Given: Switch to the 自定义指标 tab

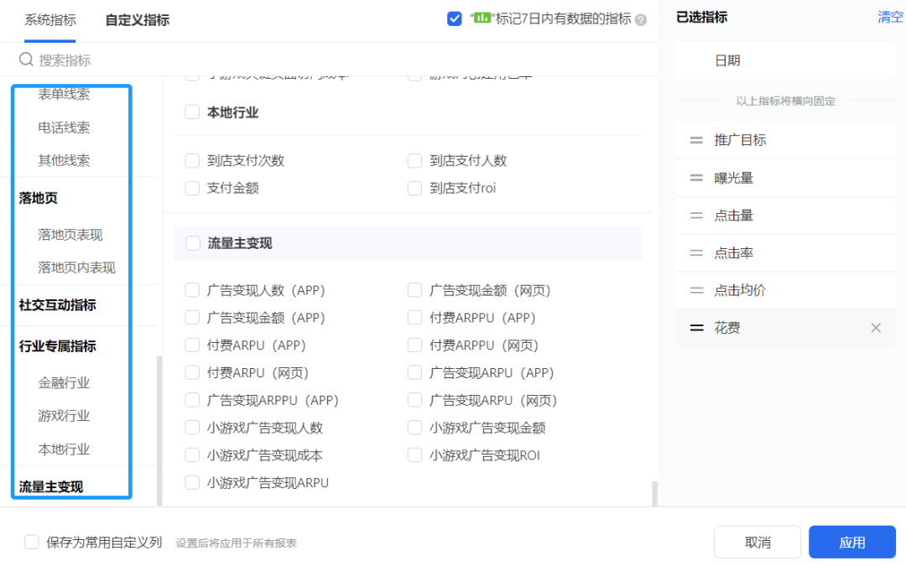Looking at the screenshot, I should click(138, 20).
